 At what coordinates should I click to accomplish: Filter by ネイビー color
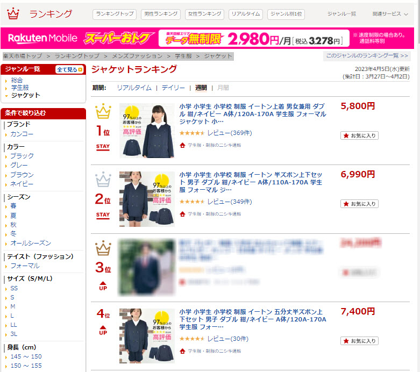pyautogui.click(x=22, y=184)
